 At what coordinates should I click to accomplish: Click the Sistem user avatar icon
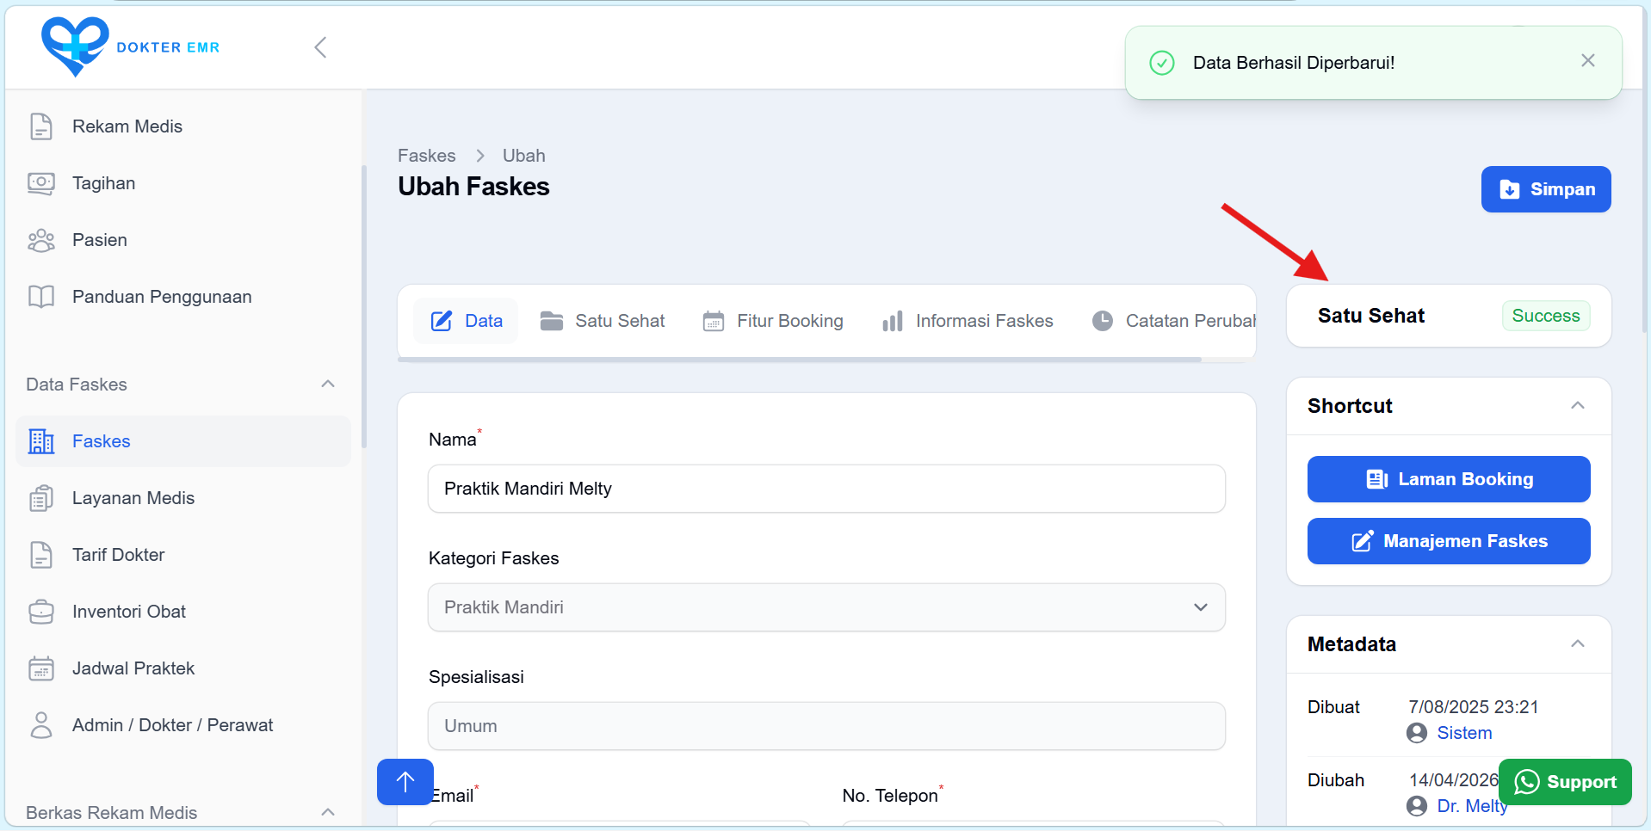pyautogui.click(x=1417, y=733)
